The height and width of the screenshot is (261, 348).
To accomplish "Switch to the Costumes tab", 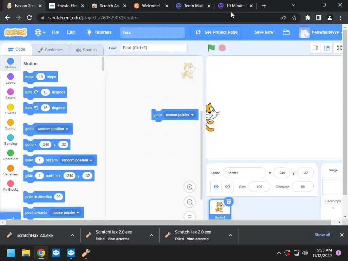I will click(51, 50).
